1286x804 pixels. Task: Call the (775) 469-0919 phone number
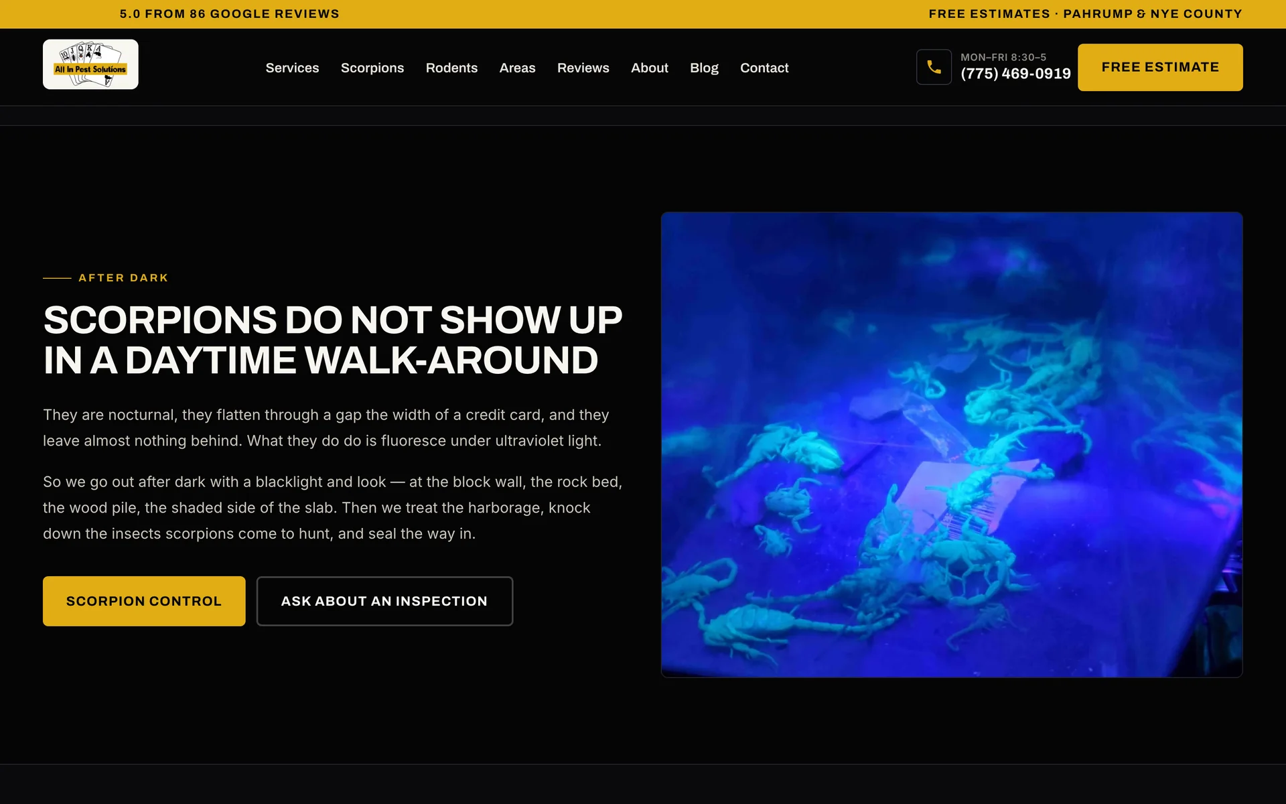pos(1015,74)
